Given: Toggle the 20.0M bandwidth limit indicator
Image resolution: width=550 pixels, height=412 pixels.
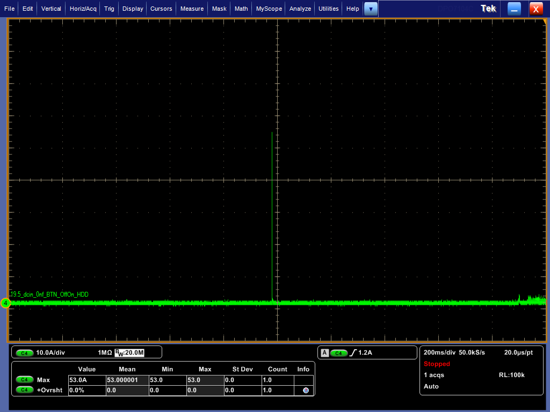Looking at the screenshot, I should point(130,353).
